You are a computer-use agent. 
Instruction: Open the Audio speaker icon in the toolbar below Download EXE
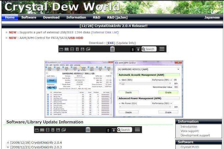(x=77, y=49)
